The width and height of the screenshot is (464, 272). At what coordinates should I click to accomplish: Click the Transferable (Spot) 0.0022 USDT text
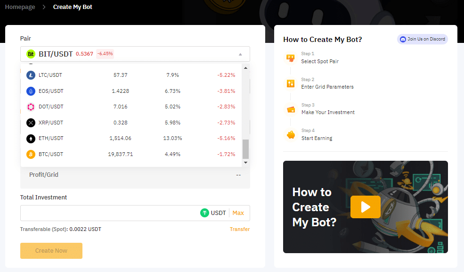coord(61,229)
